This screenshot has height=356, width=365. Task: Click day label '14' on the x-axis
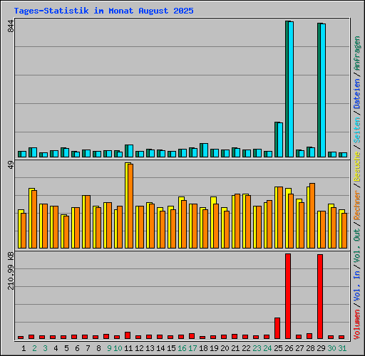[160, 348]
